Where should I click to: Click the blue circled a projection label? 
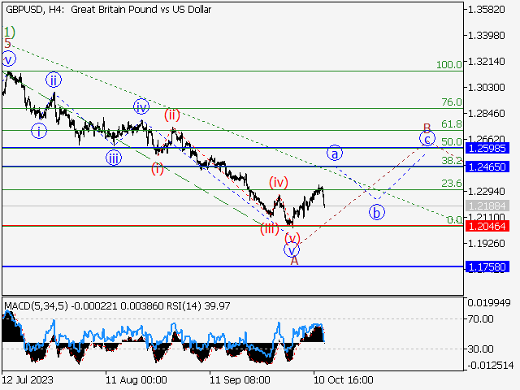click(335, 154)
